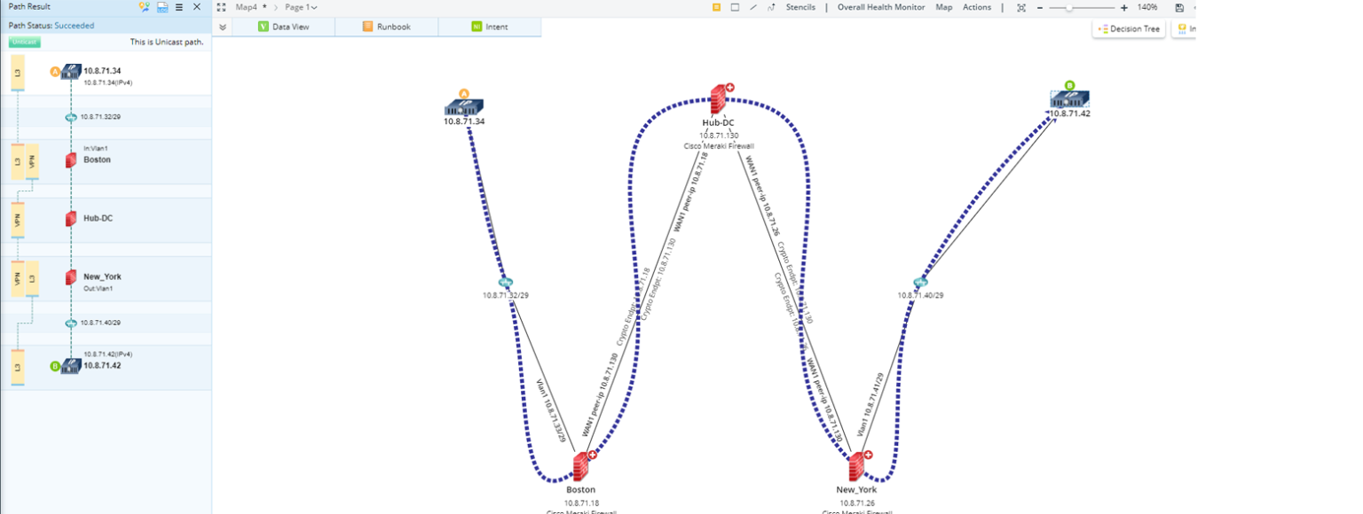Click the zoom out minus icon
Screen dimensions: 1363x514
[x=1042, y=7]
